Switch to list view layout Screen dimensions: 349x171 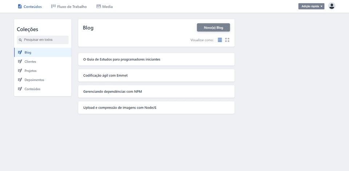[220, 40]
